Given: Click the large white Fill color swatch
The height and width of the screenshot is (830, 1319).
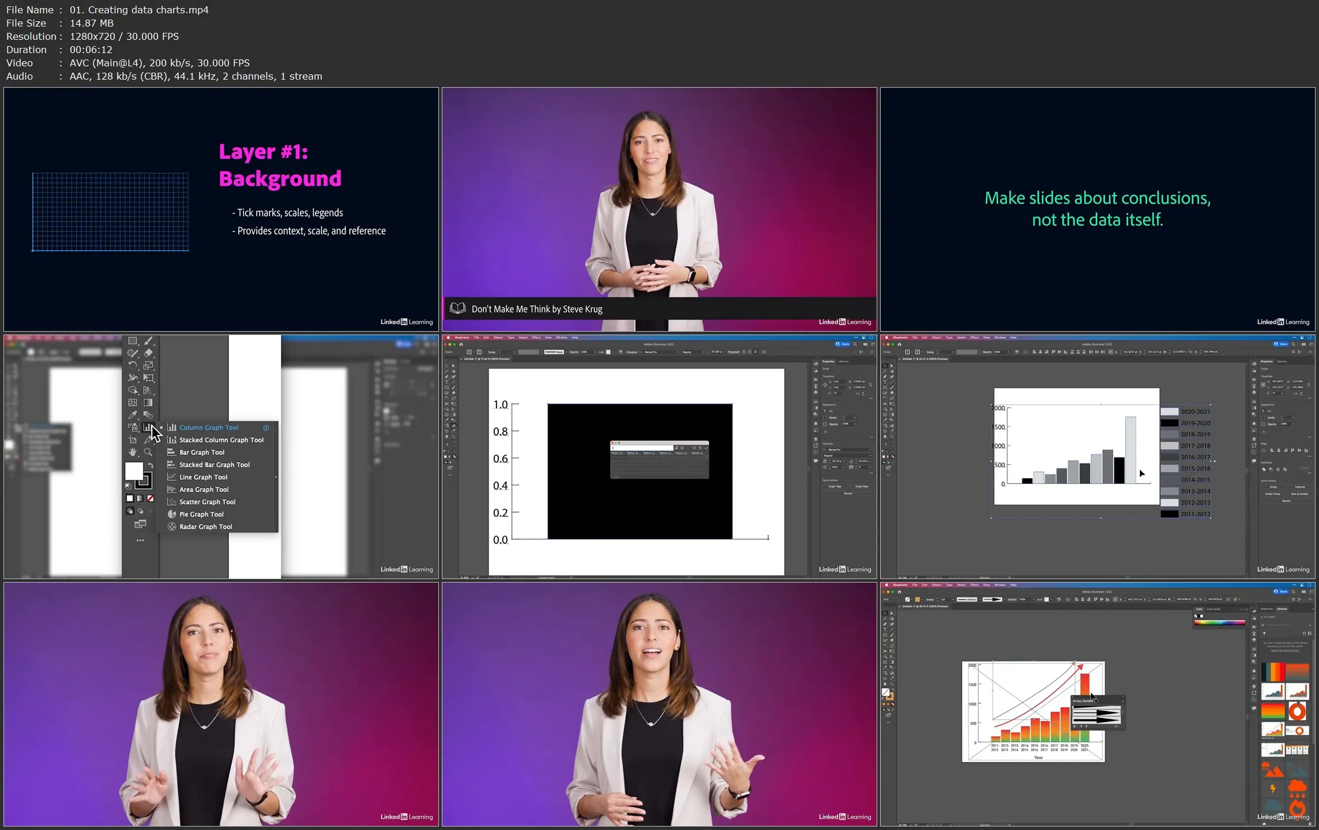Looking at the screenshot, I should (x=134, y=471).
